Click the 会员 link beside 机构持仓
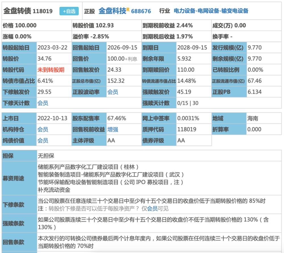 [43, 129]
